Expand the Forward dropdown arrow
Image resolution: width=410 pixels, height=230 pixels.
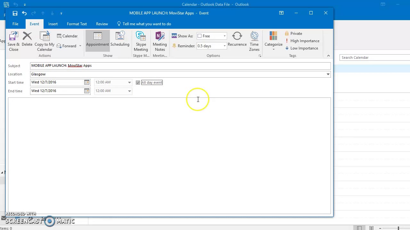[x=80, y=46]
